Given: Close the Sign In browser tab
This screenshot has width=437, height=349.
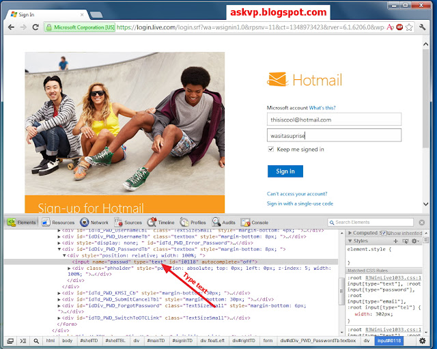Looking at the screenshot, I should click(82, 15).
